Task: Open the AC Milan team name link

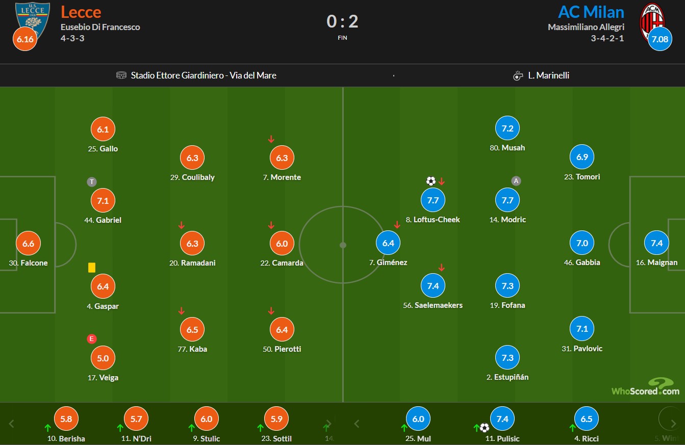Action: [x=591, y=12]
